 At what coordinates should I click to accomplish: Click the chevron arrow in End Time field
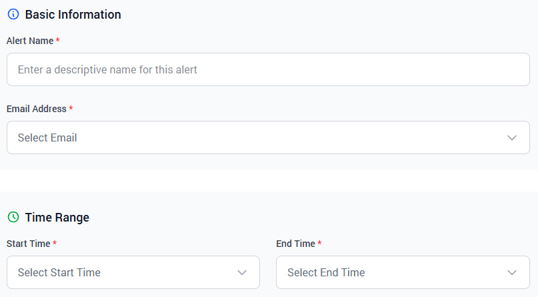coord(512,272)
